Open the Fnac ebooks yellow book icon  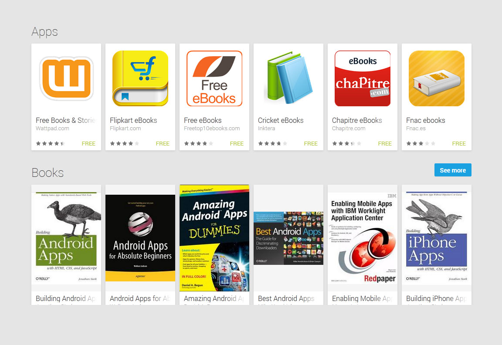click(437, 78)
